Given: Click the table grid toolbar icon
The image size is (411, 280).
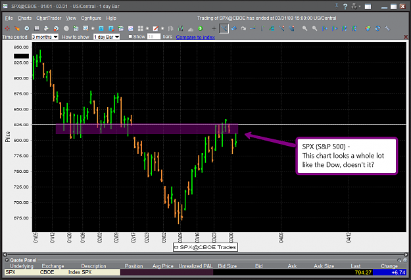Looking at the screenshot, I should point(37,28).
